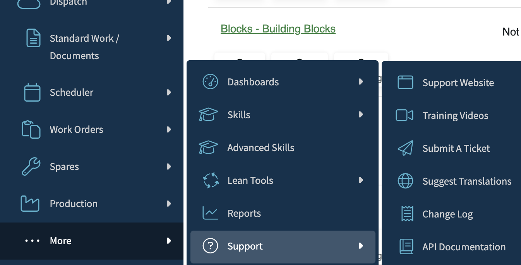Screen dimensions: 521x265
Task: Expand the Standard Work / Documents submenu arrow
Action: coord(169,38)
